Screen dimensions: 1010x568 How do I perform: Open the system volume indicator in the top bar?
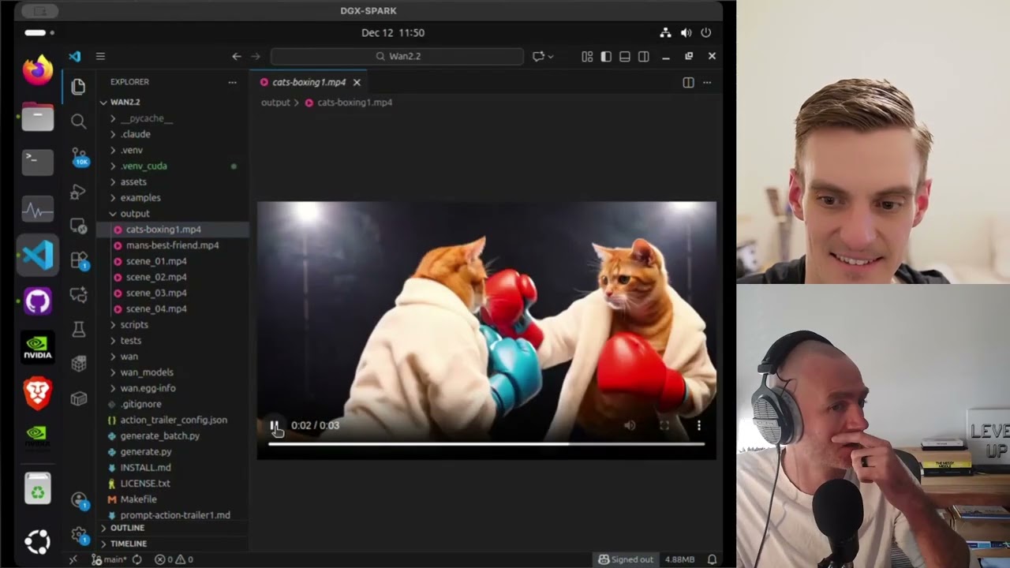point(686,32)
